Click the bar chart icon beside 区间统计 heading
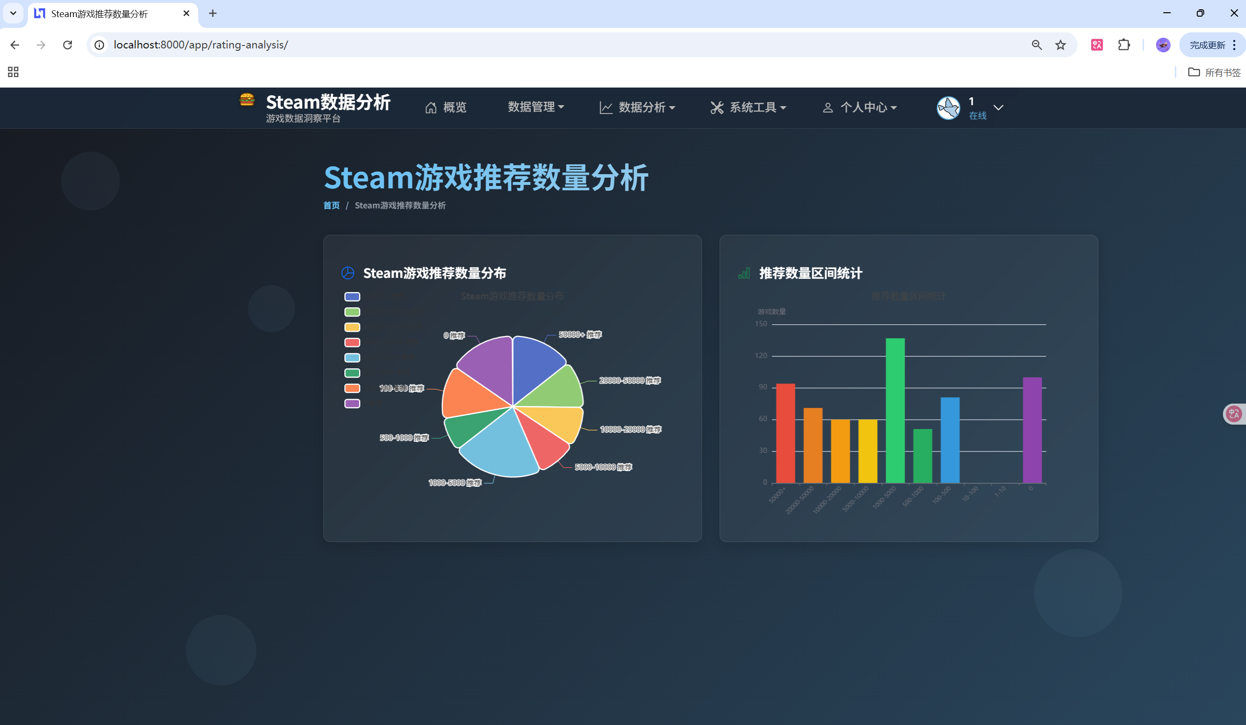 (744, 273)
